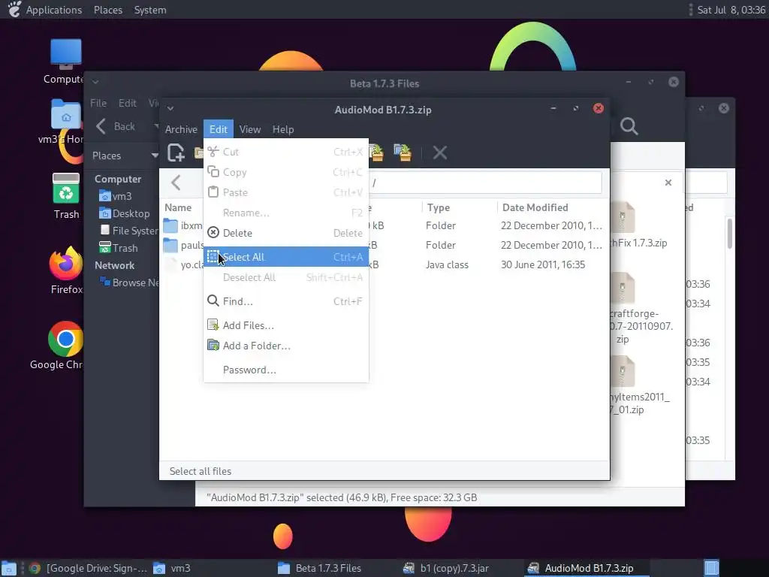Click in the archive location path field
The width and height of the screenshot is (769, 577).
coord(486,183)
